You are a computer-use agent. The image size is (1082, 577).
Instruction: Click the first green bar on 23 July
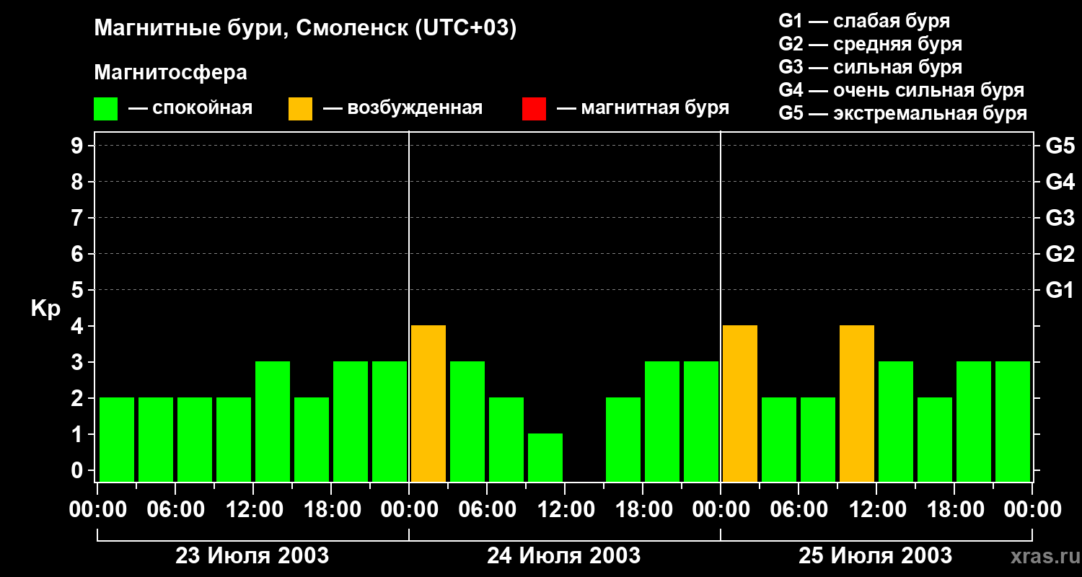tap(117, 439)
